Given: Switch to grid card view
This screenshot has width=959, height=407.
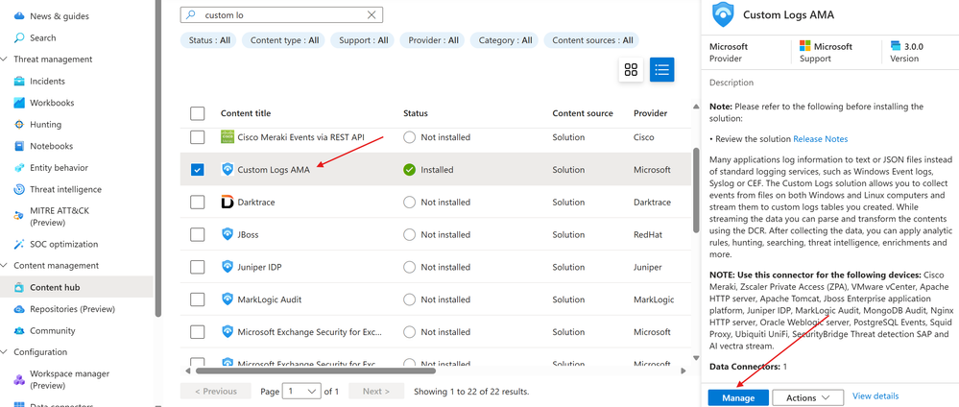Looking at the screenshot, I should pyautogui.click(x=631, y=70).
